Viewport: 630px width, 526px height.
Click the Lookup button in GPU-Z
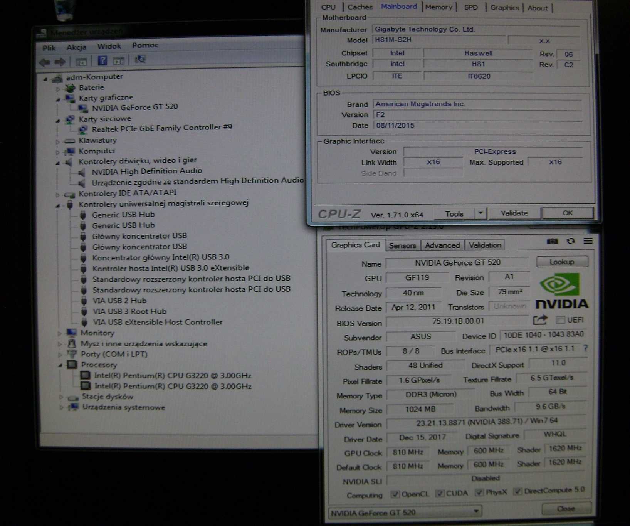point(562,262)
